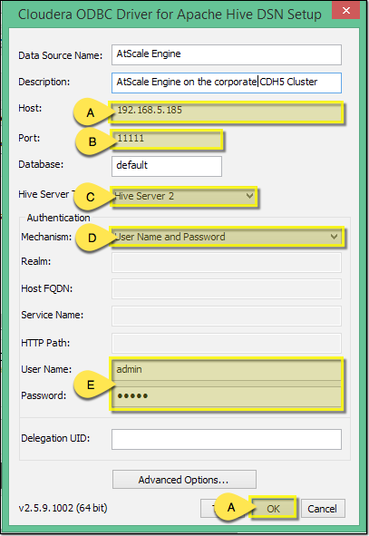Click the Delegation UID field
The image size is (369, 536).
pos(226,439)
